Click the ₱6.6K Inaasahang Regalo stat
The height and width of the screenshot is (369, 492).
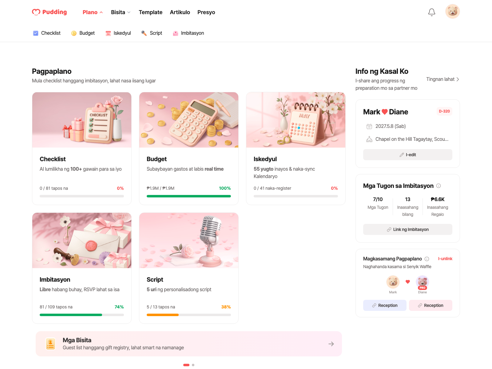click(438, 207)
